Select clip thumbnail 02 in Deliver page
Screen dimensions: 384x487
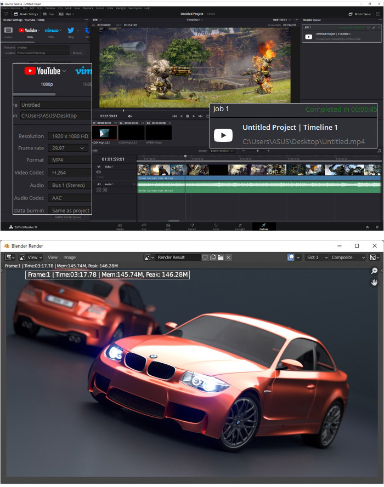(131, 133)
